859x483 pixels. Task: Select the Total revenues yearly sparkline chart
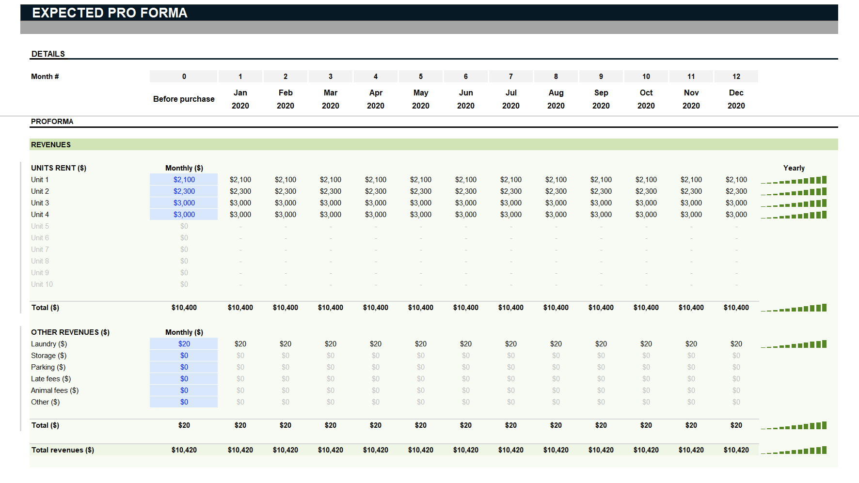[794, 451]
